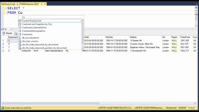Click the address cell 14 Garrett Hill
The image size is (199, 112).
(x=145, y=41)
